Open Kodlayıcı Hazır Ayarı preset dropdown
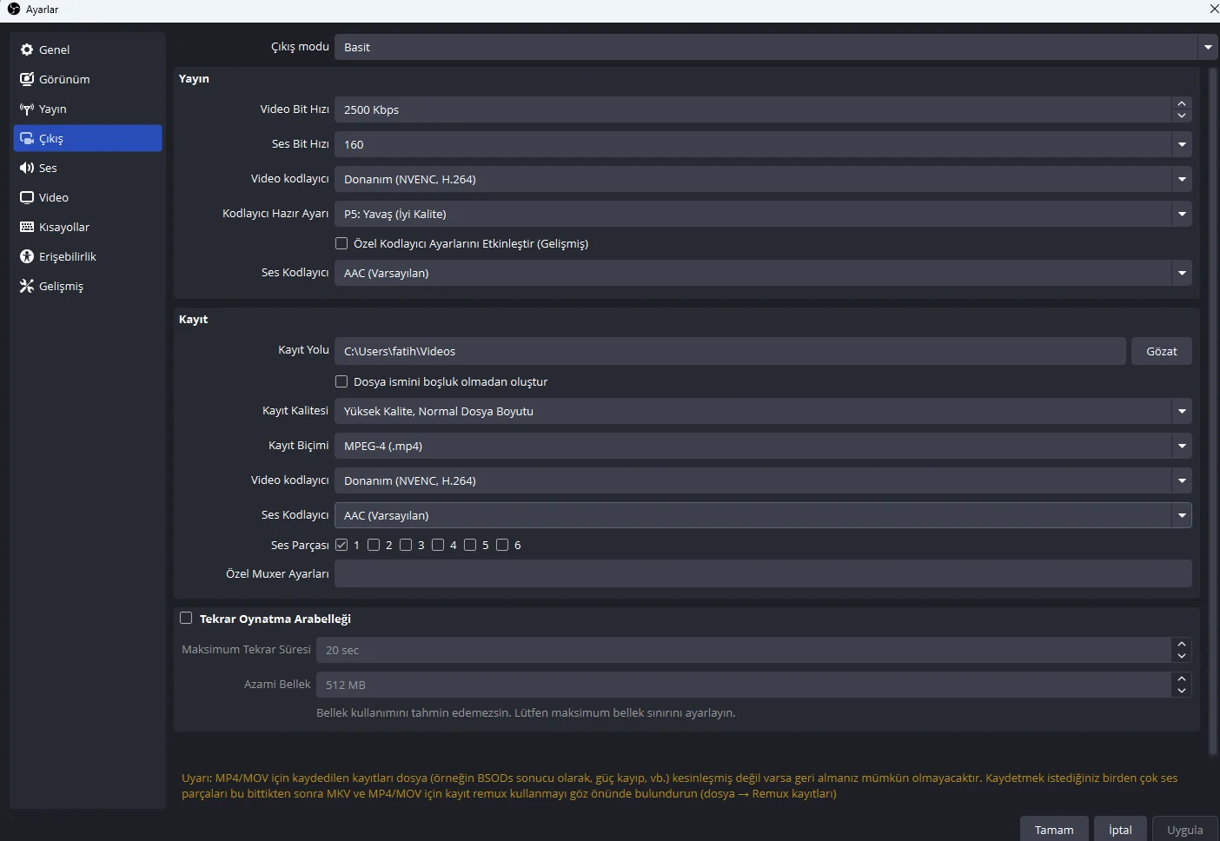 pyautogui.click(x=763, y=214)
